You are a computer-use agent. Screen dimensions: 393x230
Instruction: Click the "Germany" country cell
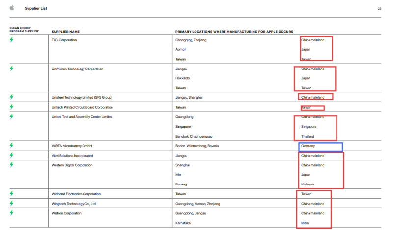tap(308, 146)
